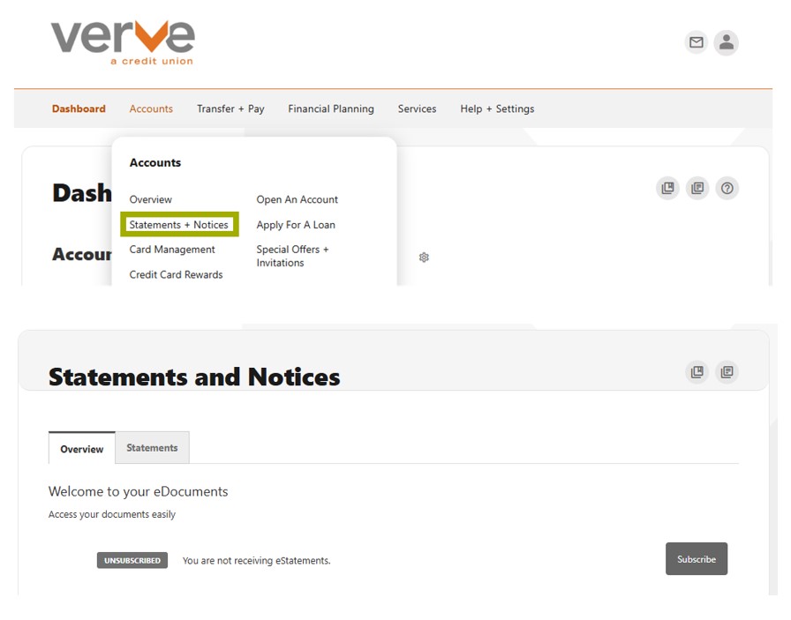Select Statements + Notices in Accounts menu

point(179,225)
